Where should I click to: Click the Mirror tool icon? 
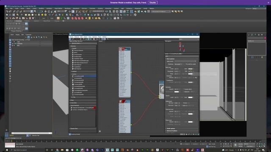click(107, 11)
